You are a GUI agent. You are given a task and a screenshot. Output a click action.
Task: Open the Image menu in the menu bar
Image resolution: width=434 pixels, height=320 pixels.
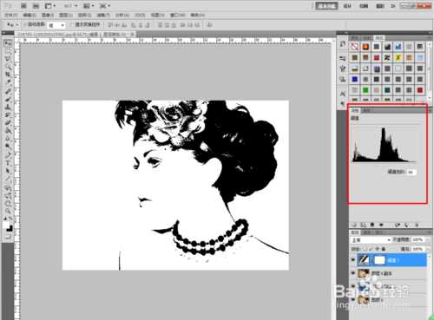(47, 15)
